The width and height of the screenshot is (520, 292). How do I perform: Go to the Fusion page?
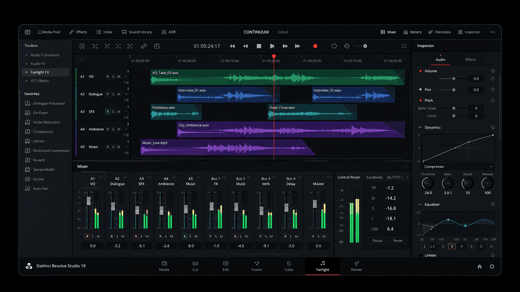click(x=257, y=266)
